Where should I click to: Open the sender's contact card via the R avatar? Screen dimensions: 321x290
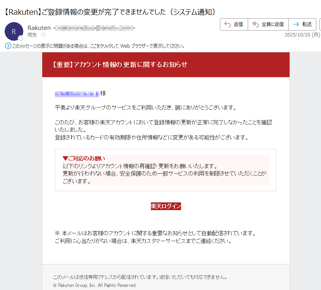14,31
